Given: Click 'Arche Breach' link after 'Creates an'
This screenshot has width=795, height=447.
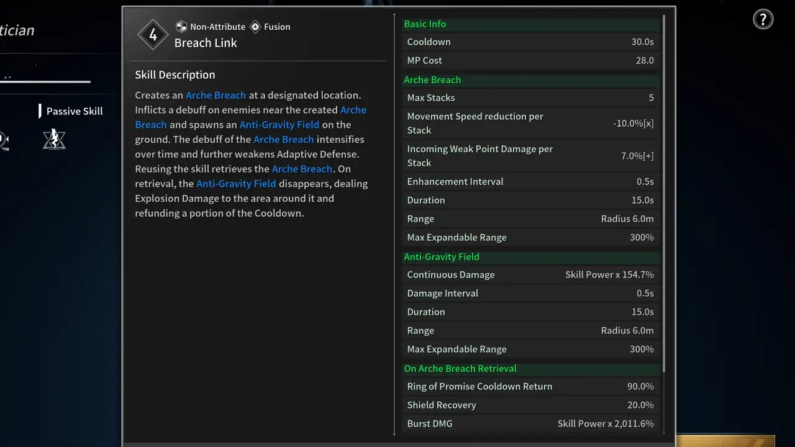Looking at the screenshot, I should 216,95.
